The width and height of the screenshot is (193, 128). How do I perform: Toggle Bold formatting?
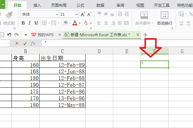pyautogui.click(x=23, y=23)
